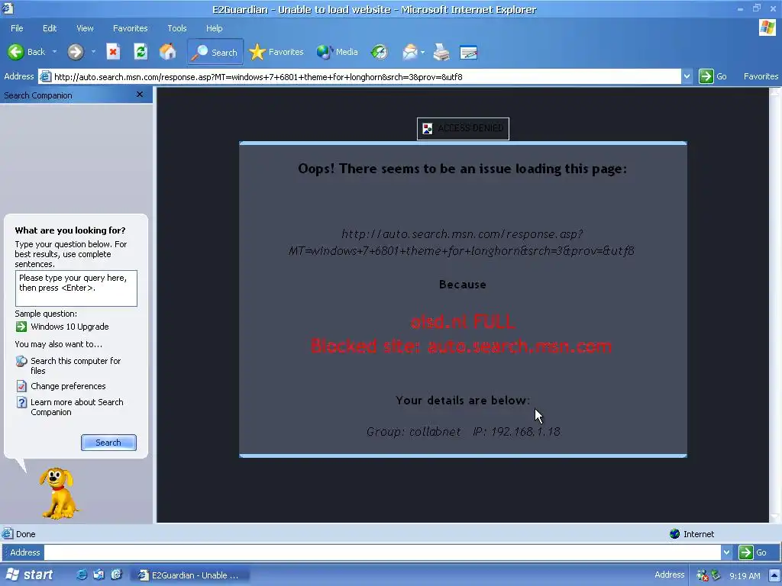Print the page with the printer icon
The width and height of the screenshot is (782, 586).
click(x=441, y=52)
